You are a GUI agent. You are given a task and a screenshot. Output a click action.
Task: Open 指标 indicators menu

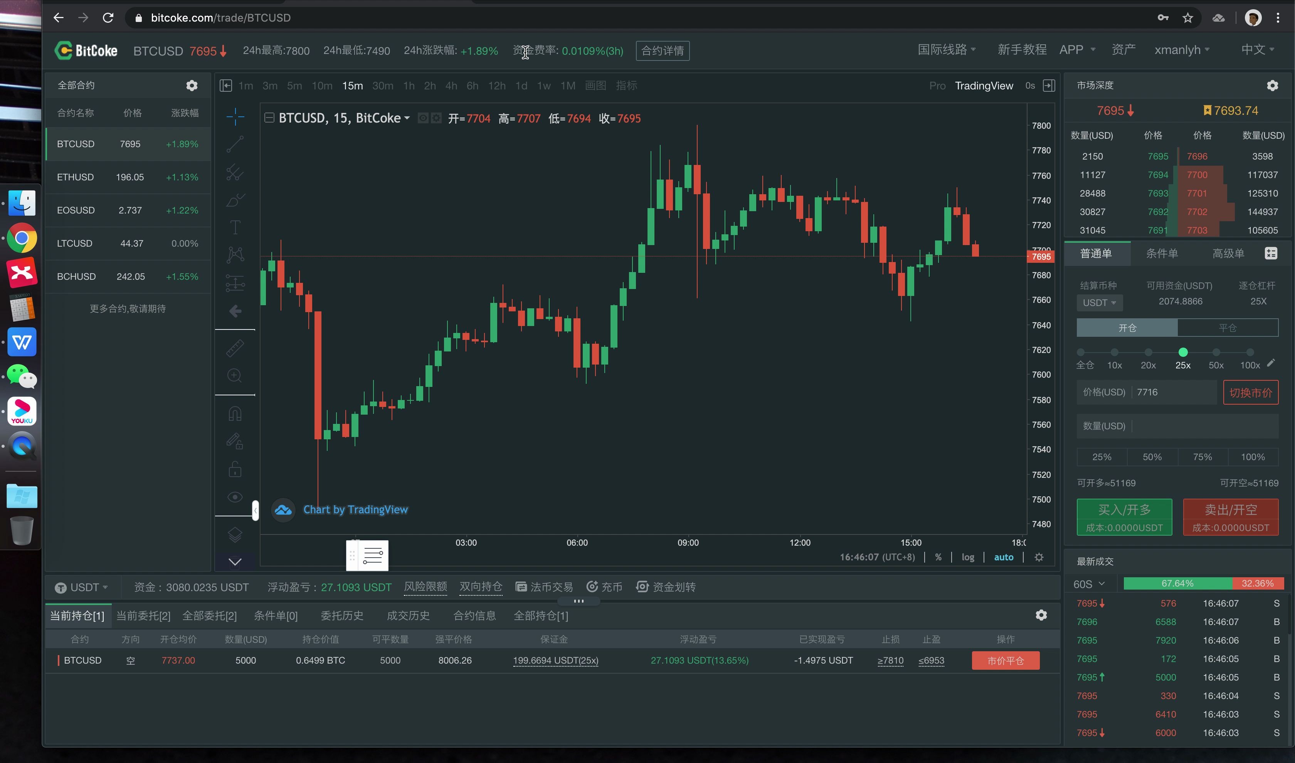tap(626, 85)
